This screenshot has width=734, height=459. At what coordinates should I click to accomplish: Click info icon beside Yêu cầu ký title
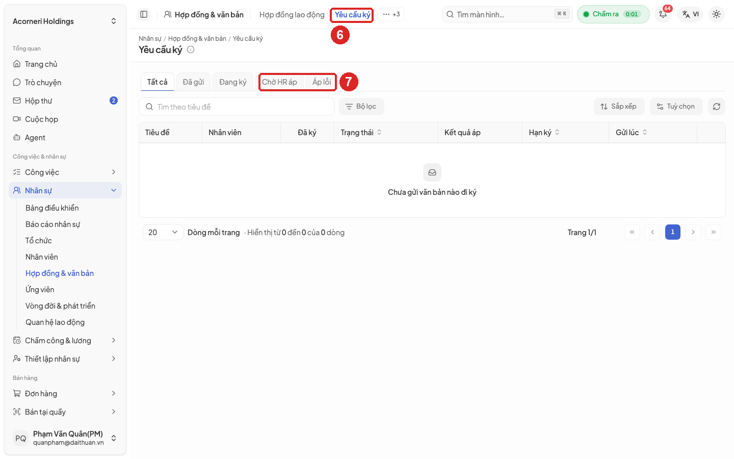point(191,49)
